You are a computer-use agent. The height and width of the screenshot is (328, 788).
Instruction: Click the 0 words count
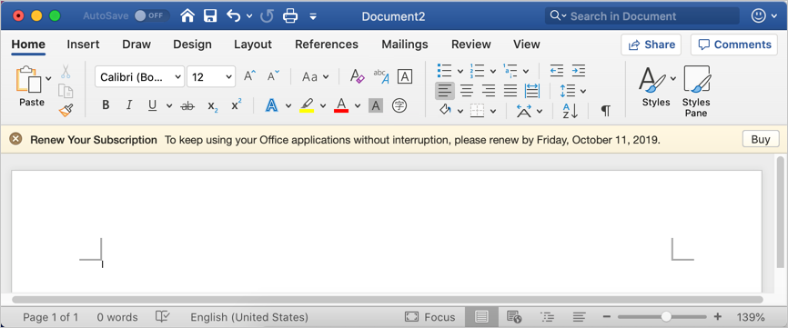[117, 317]
